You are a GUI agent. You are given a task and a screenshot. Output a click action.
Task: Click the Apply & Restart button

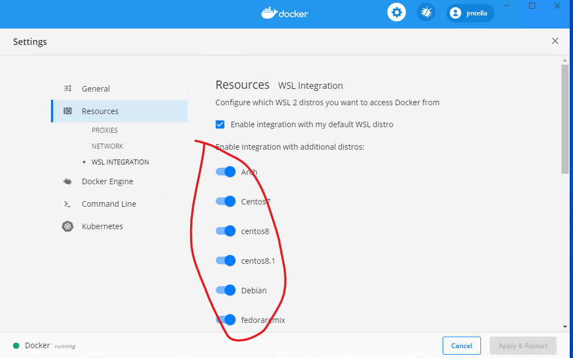[523, 345]
